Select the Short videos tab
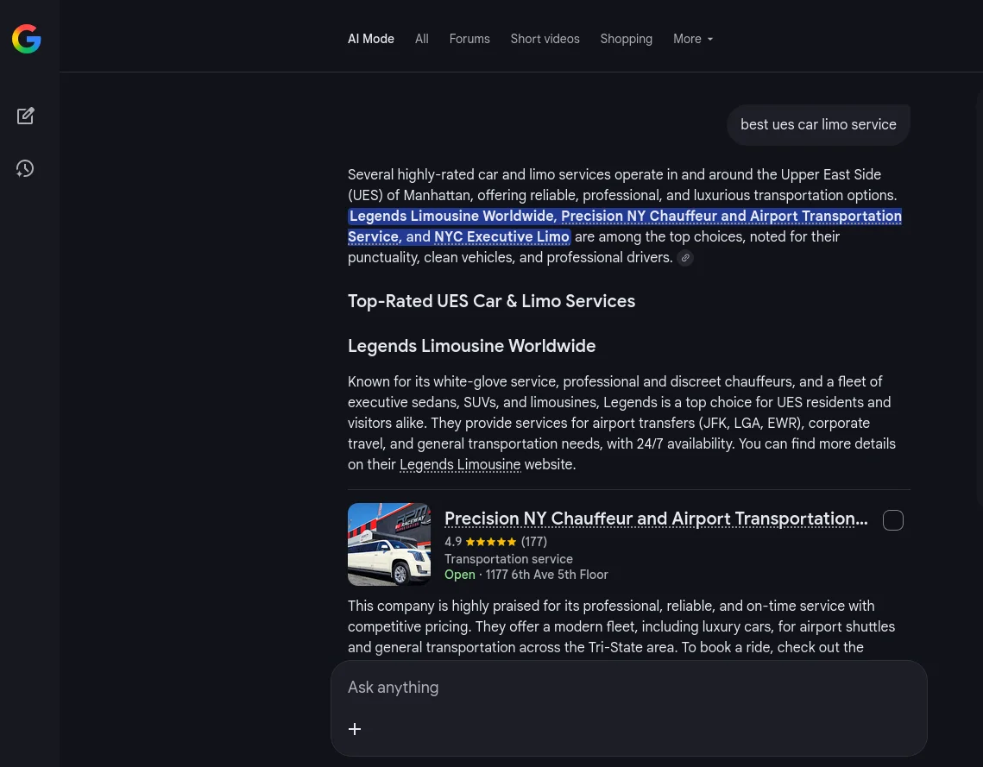The width and height of the screenshot is (983, 767). [x=545, y=39]
